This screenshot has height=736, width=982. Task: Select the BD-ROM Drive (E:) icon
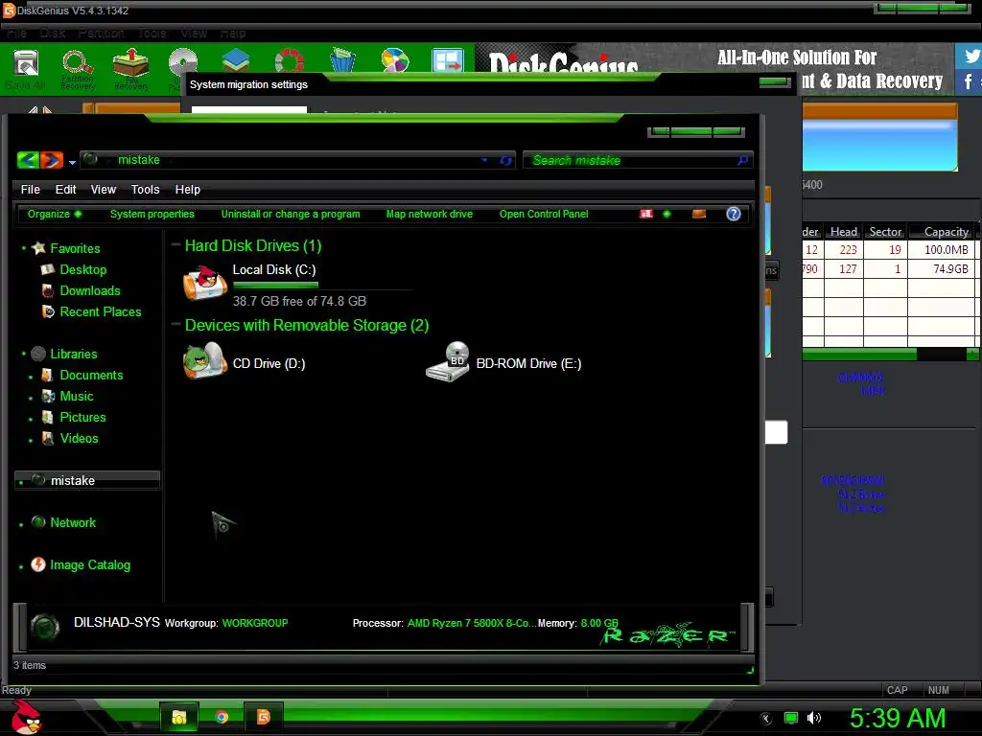pos(447,361)
